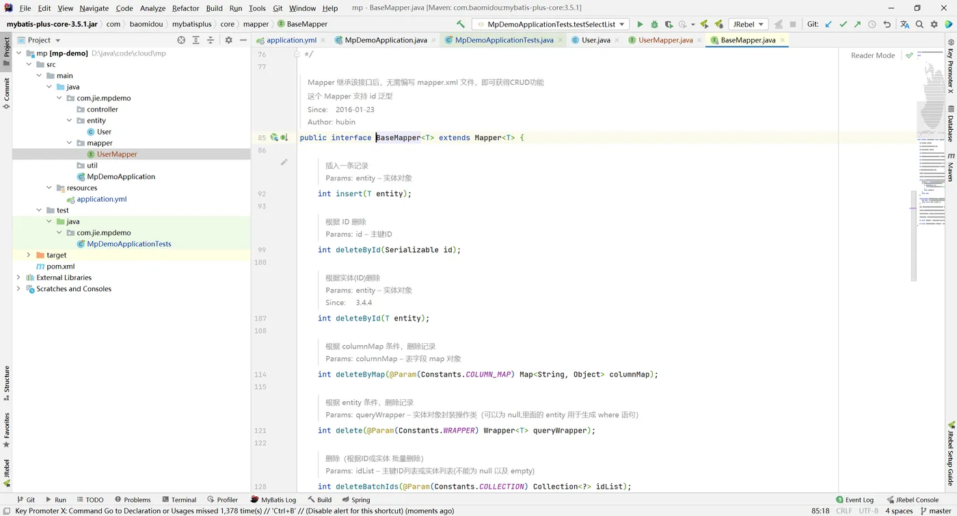Click the master Git branch widget

pos(936,511)
